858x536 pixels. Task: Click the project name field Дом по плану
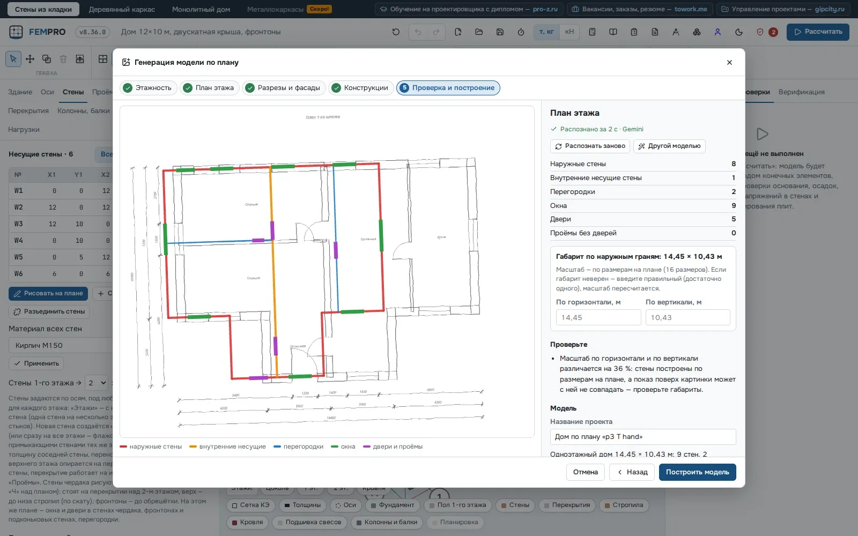[x=643, y=437]
